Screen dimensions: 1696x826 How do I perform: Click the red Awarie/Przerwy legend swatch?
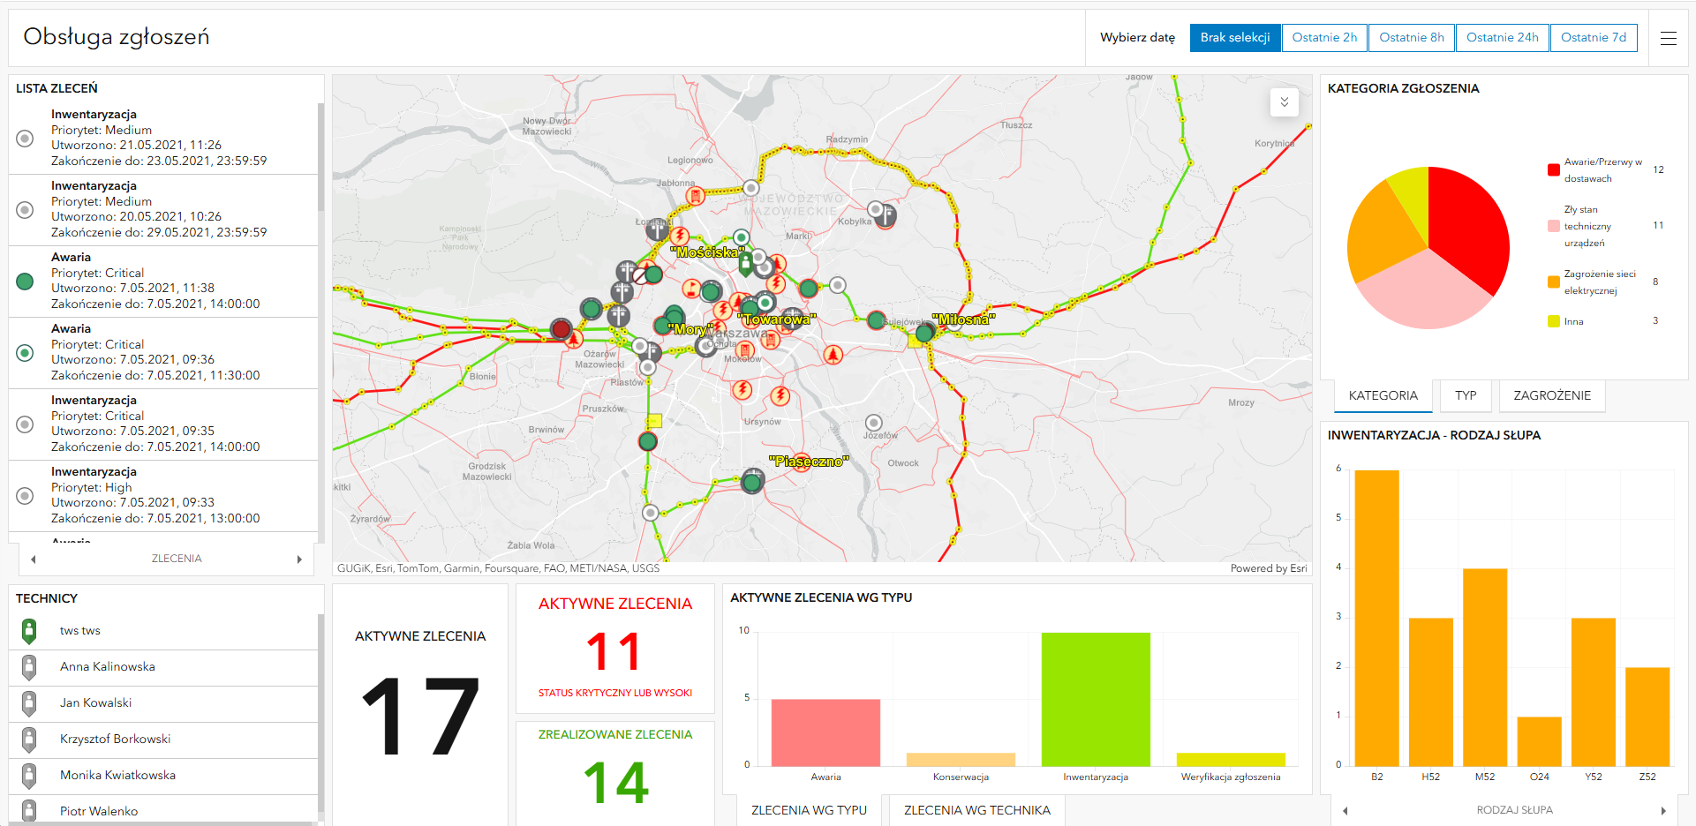coord(1553,170)
